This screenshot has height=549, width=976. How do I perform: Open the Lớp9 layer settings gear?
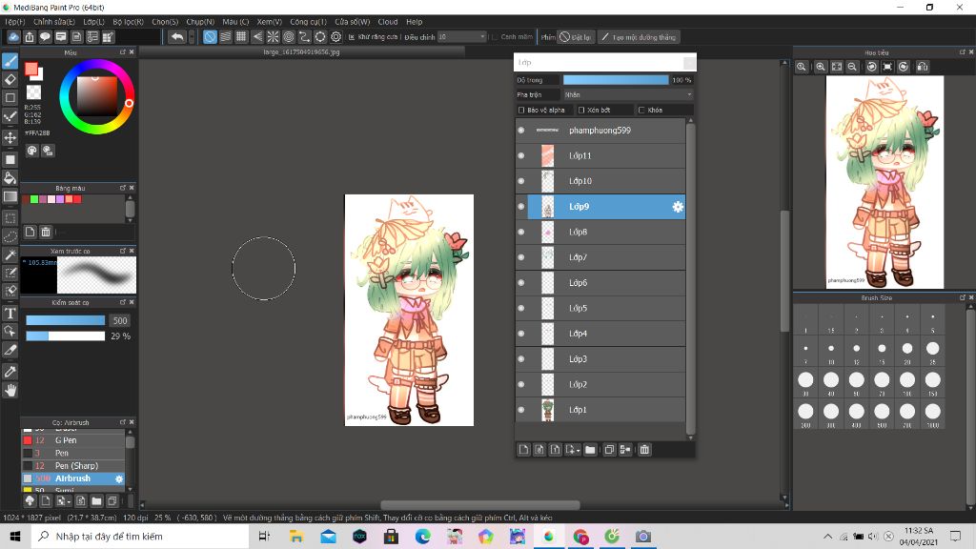click(x=678, y=207)
